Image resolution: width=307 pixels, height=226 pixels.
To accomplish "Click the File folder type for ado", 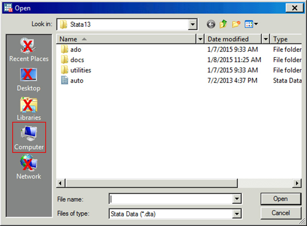I will pyautogui.click(x=287, y=49).
